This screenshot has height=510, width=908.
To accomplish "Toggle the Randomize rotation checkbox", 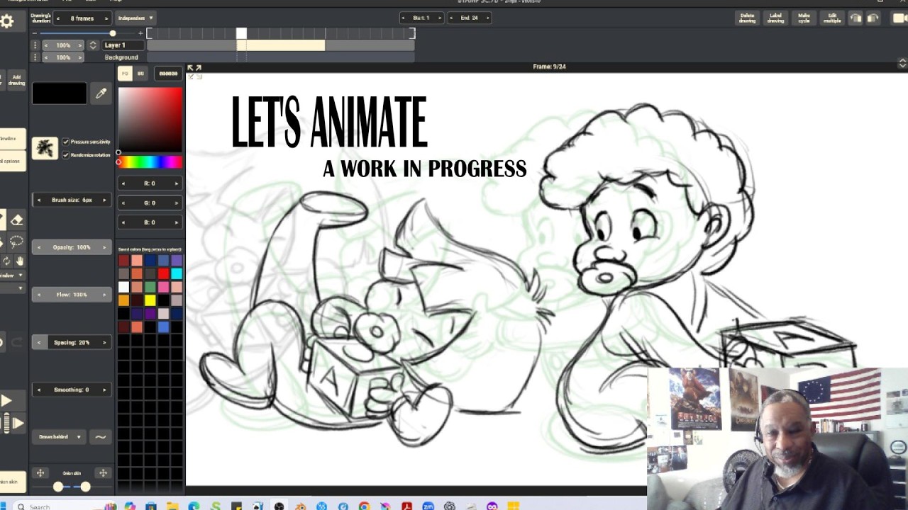I will click(x=66, y=155).
